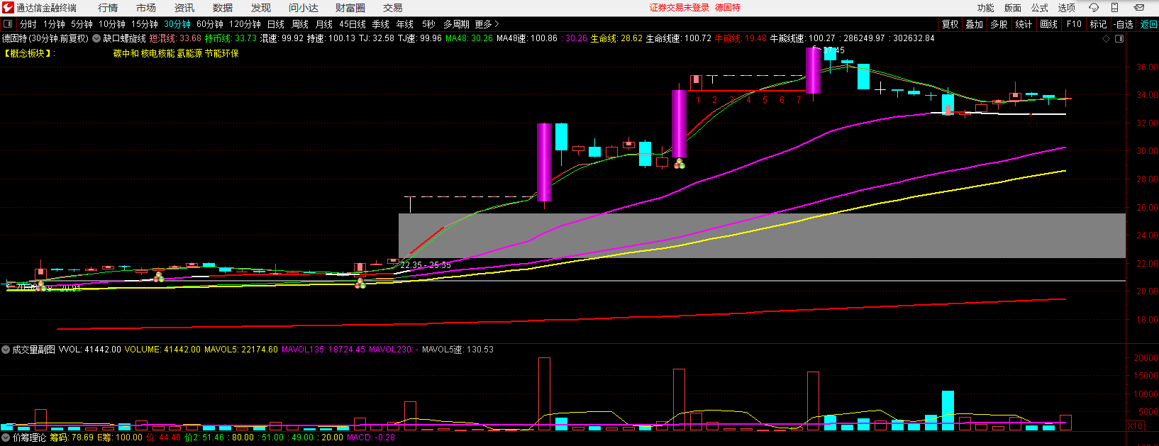The width and height of the screenshot is (1159, 446).
Task: Click the 22.35 - 25.55 gap range label
Action: (426, 265)
